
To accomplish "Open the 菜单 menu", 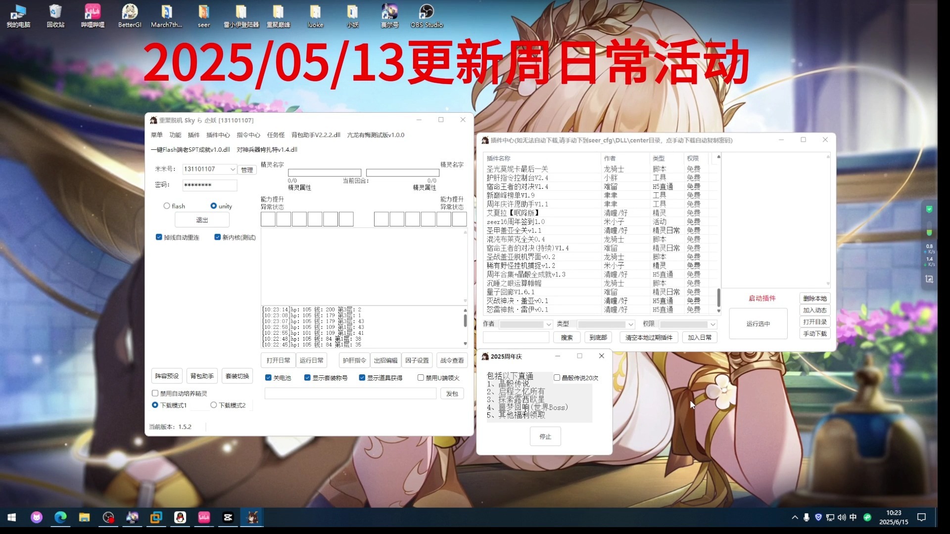I will (x=156, y=135).
